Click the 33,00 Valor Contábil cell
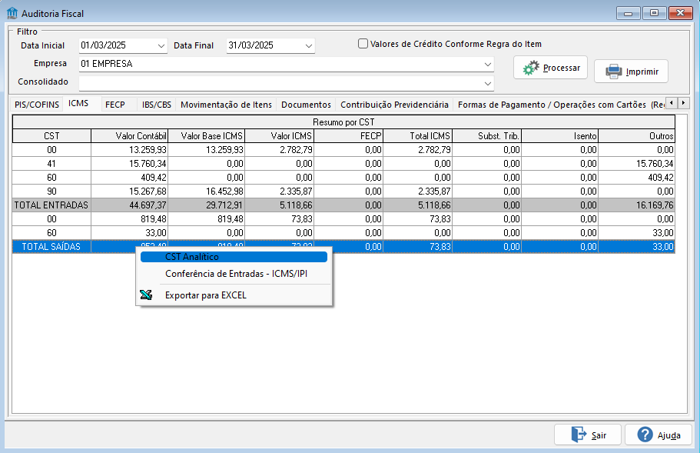This screenshot has height=453, width=700. click(x=129, y=233)
